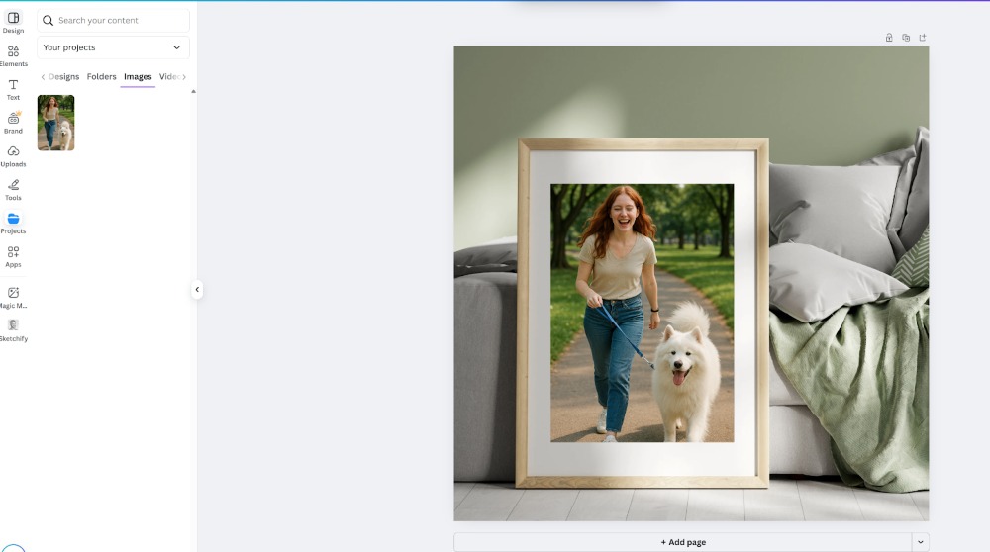Launch the Magic Media app
Viewport: 990px width, 552px height.
click(x=13, y=297)
